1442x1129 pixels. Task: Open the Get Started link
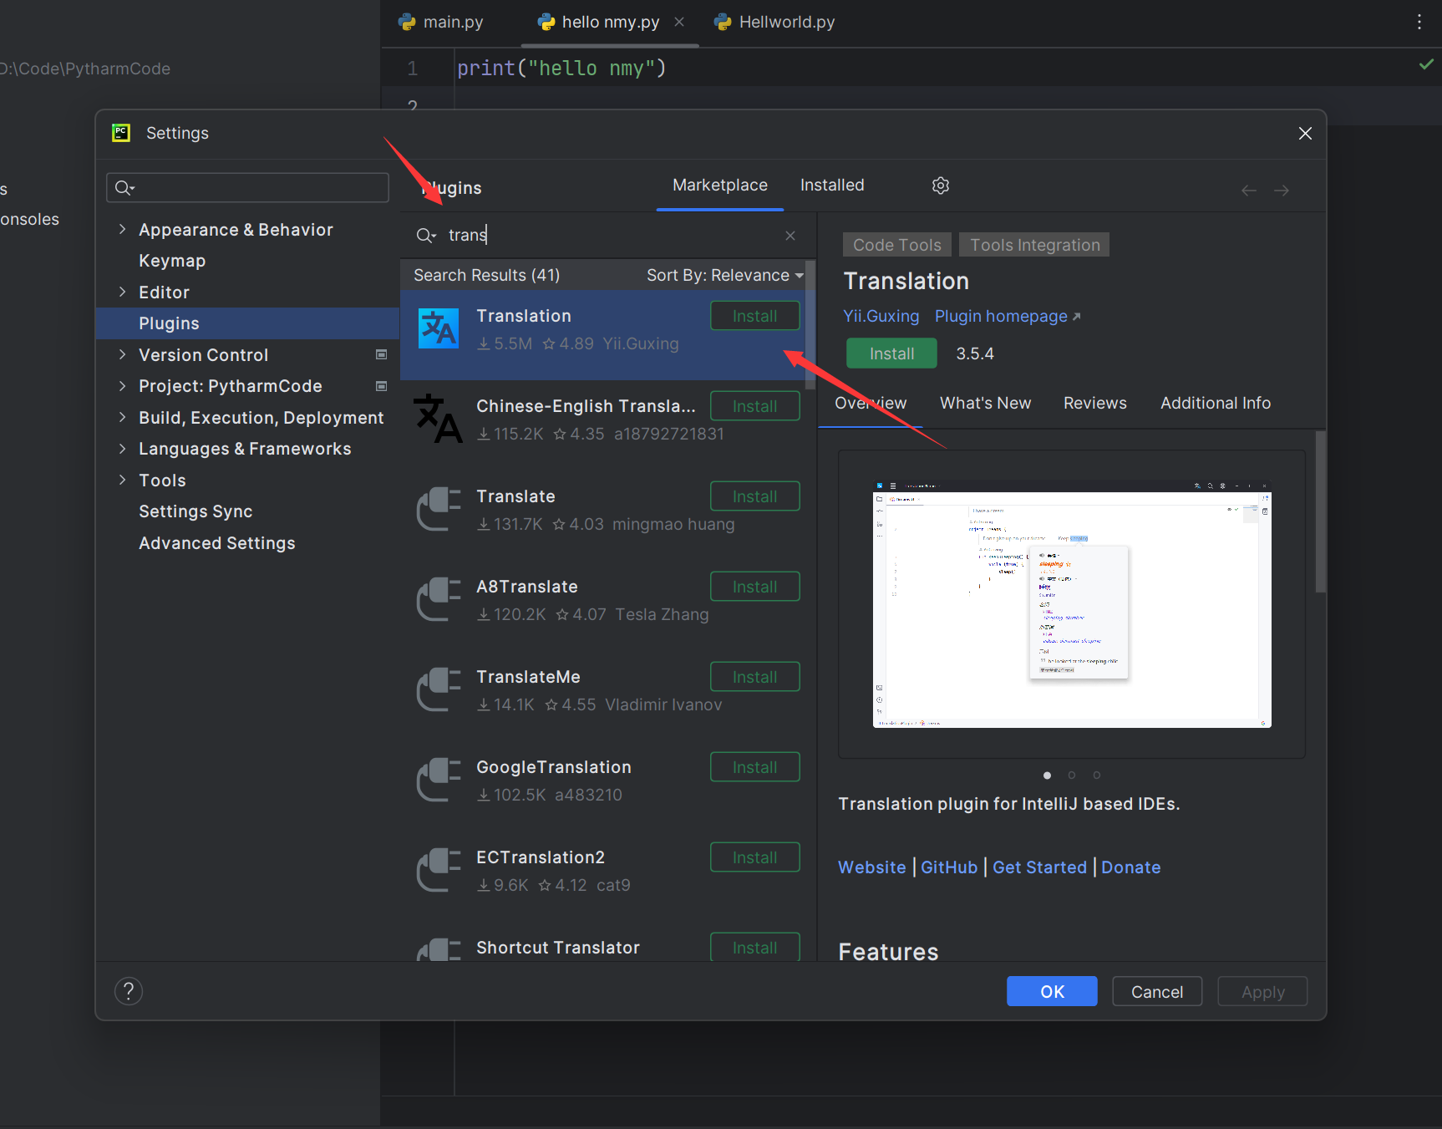tap(1039, 867)
